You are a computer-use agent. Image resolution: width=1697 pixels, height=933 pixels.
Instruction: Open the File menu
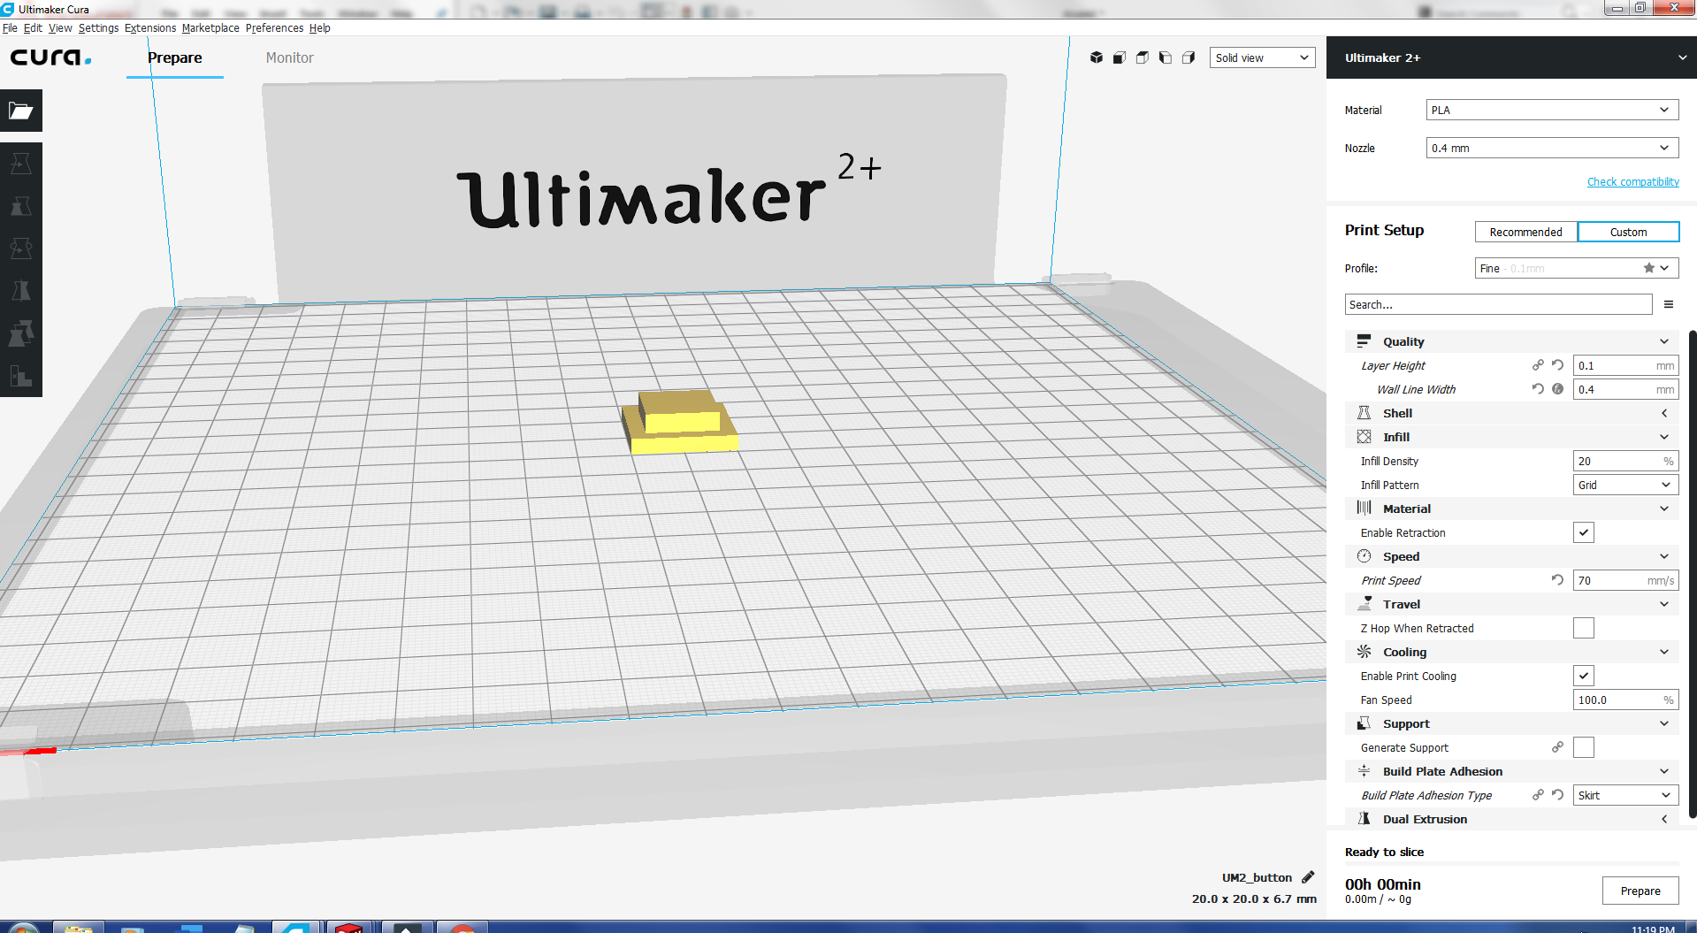pos(10,27)
